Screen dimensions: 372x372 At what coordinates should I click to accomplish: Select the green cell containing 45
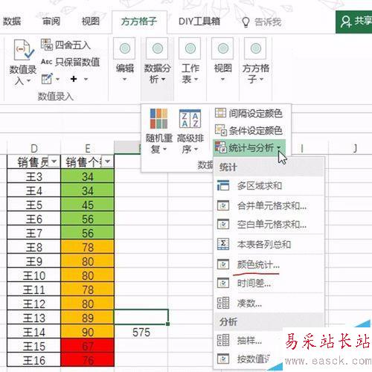[88, 205]
